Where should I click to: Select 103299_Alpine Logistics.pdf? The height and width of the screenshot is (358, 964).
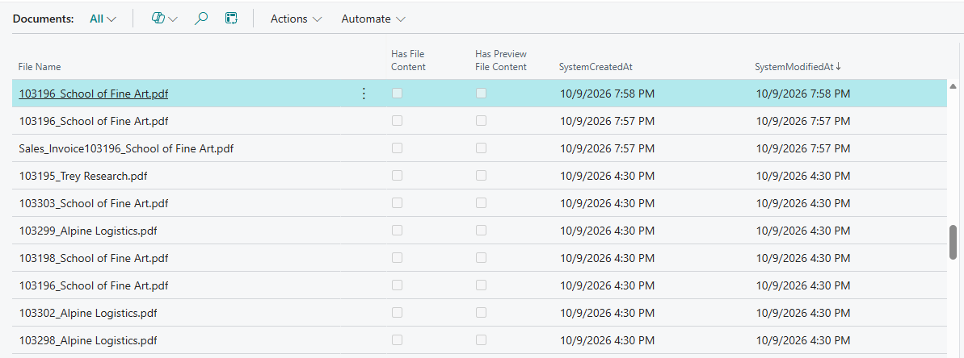click(88, 231)
